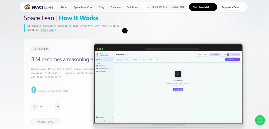
Task: Switch to the Calendar view tab in mockup
Action: click(x=134, y=59)
